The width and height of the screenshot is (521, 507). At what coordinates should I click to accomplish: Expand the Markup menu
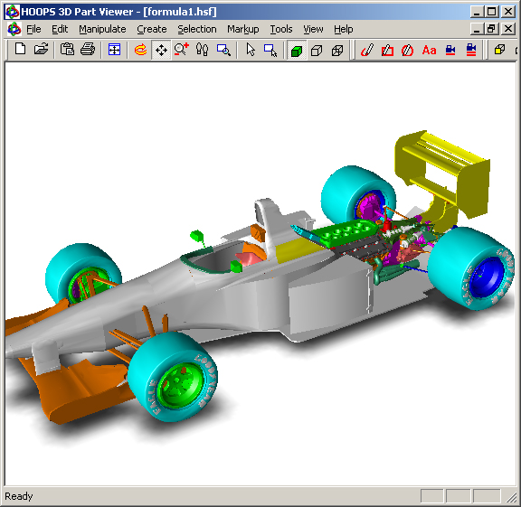coord(243,29)
